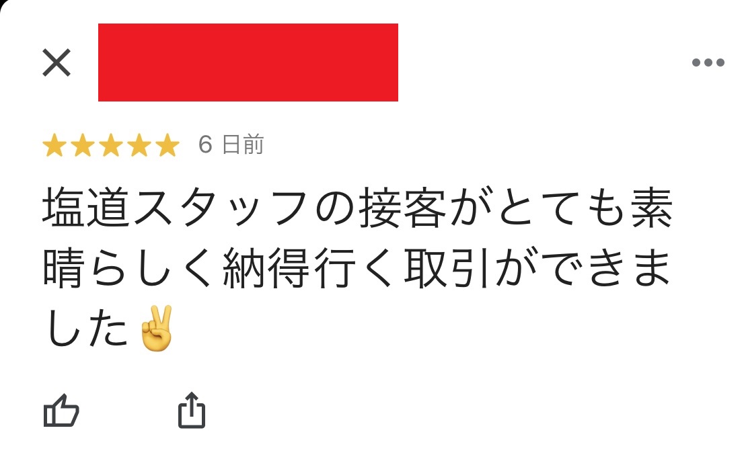Image resolution: width=744 pixels, height=455 pixels.
Task: Click the first yellow rating star
Action: pyautogui.click(x=54, y=145)
